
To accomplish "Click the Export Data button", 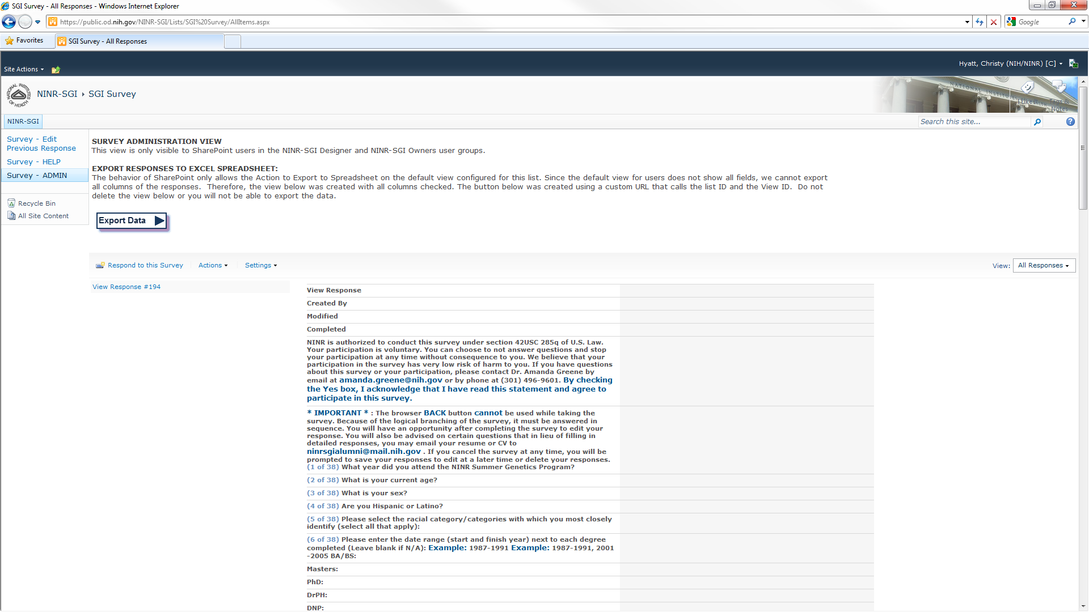I will click(132, 220).
